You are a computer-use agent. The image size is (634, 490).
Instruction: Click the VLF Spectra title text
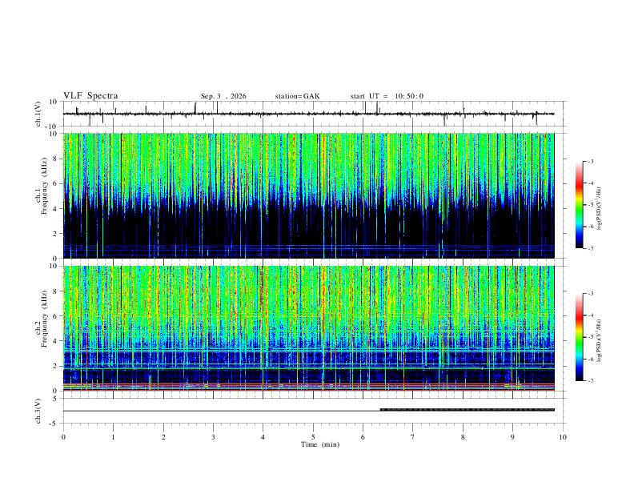click(90, 96)
